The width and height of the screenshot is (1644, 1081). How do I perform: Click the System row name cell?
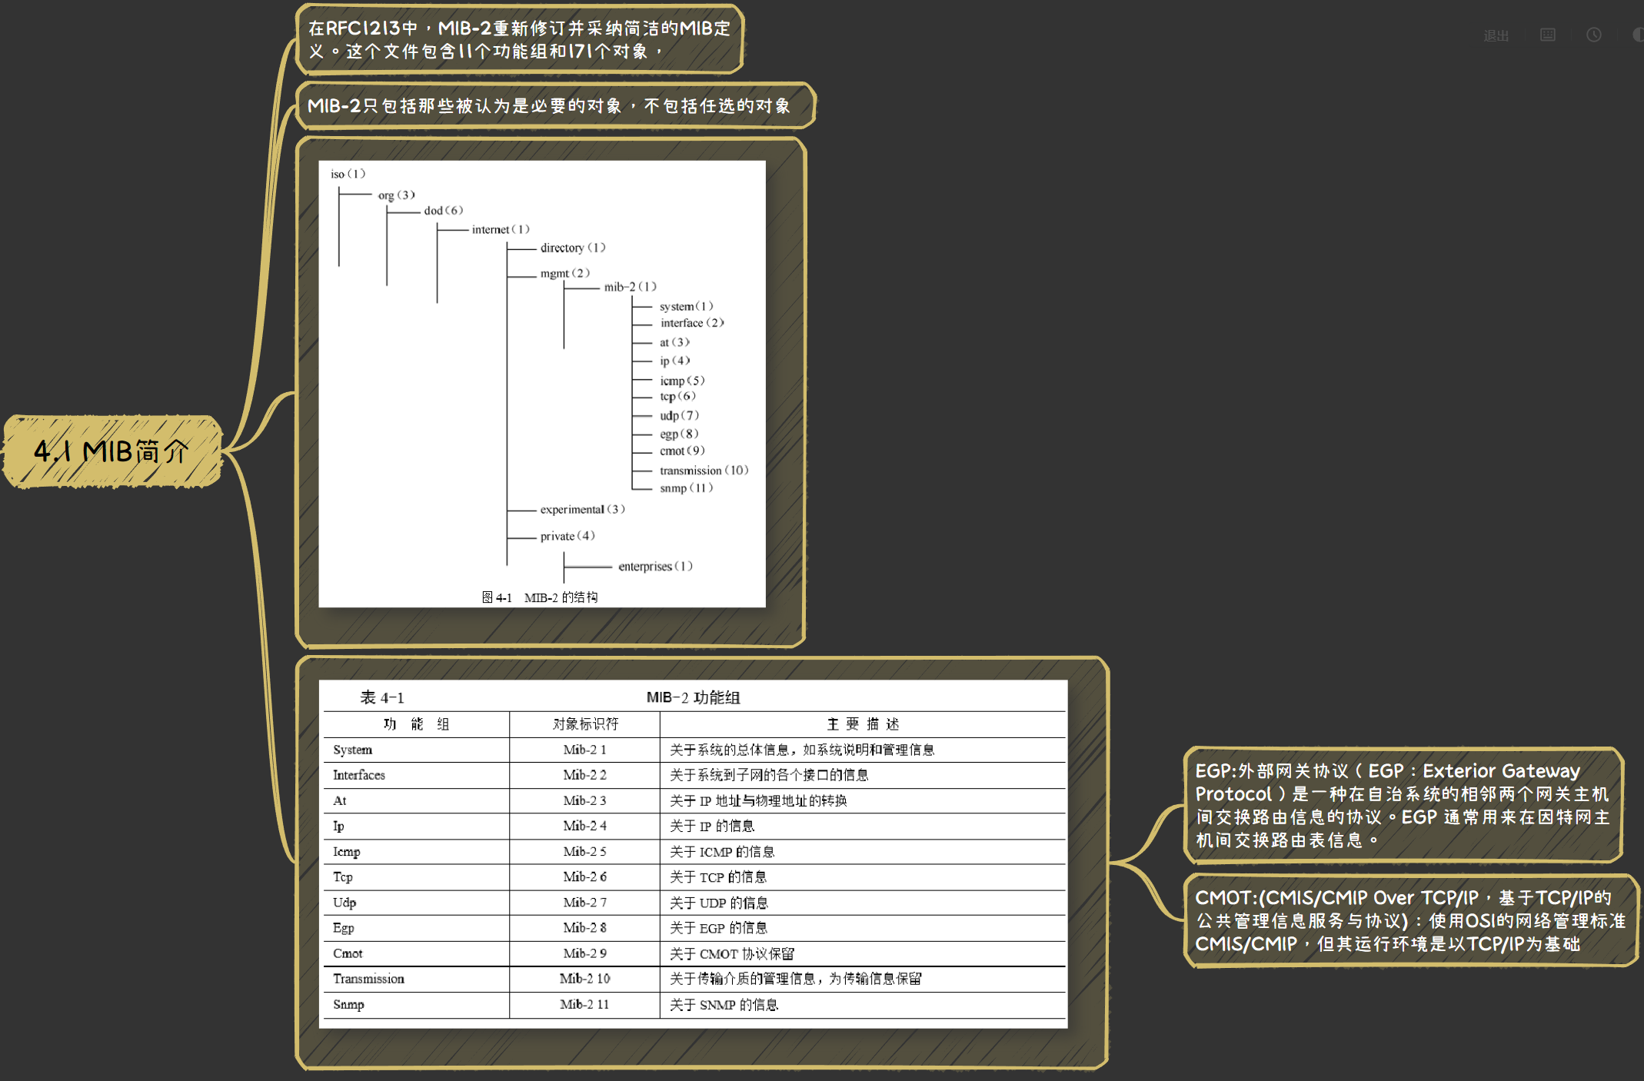coord(416,750)
